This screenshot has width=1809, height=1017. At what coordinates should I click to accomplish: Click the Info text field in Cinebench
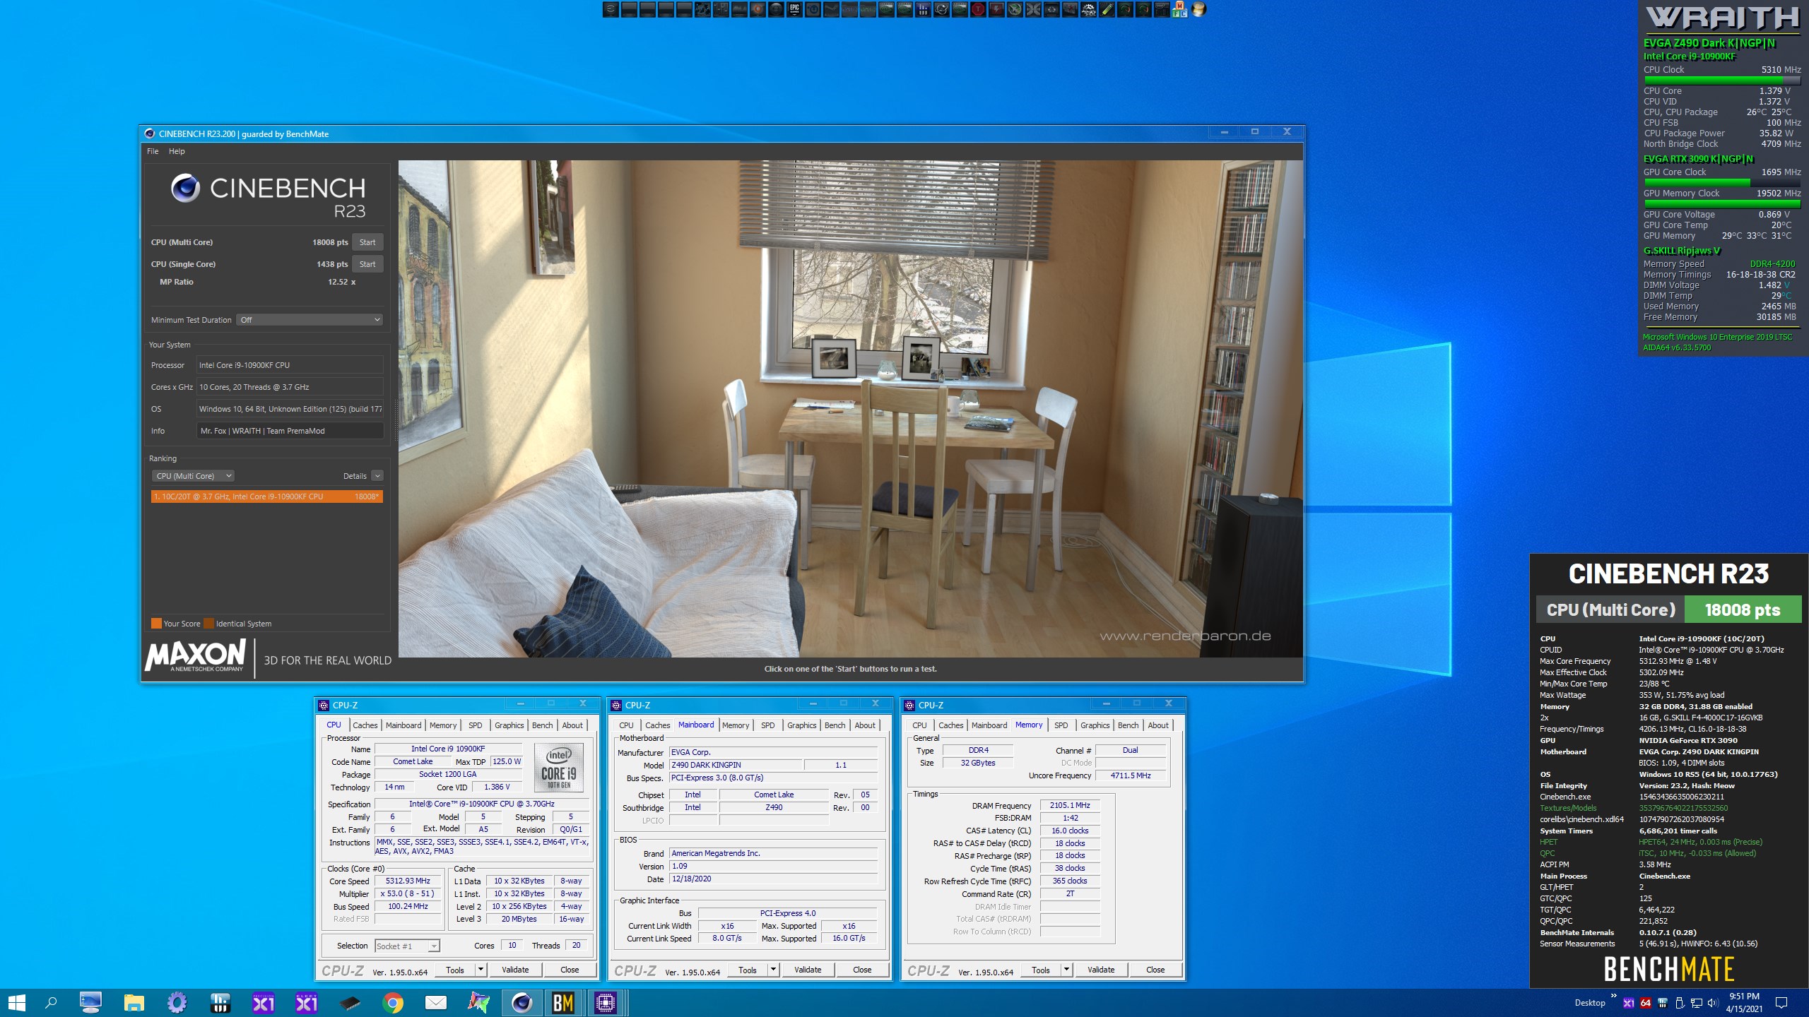pyautogui.click(x=290, y=431)
